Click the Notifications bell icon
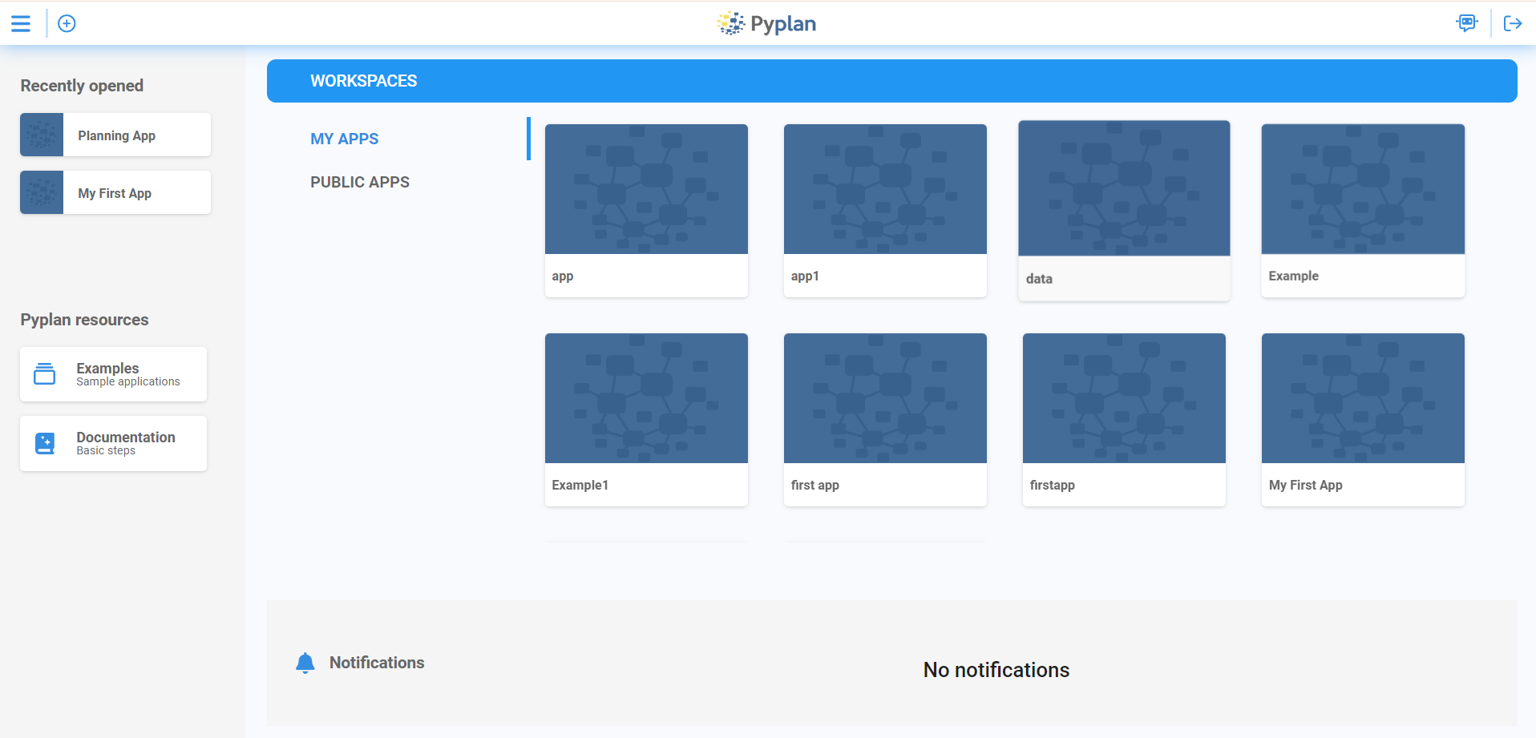Screen dimensions: 1536x738 pyautogui.click(x=305, y=663)
